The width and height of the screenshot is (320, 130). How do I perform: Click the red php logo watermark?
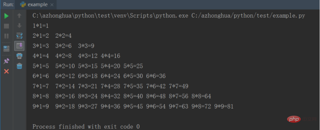pyautogui.click(x=294, y=119)
